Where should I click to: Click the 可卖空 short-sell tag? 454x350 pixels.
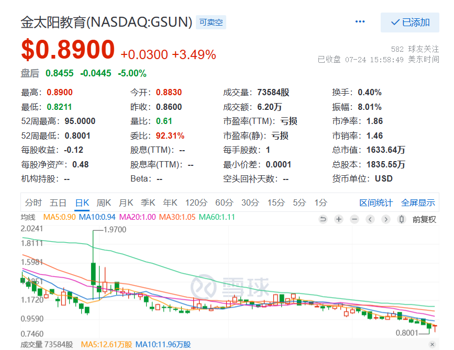(x=211, y=22)
